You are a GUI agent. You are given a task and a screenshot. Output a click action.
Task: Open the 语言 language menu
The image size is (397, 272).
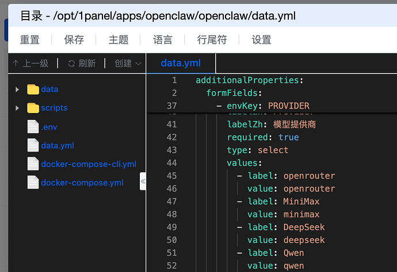pos(163,40)
